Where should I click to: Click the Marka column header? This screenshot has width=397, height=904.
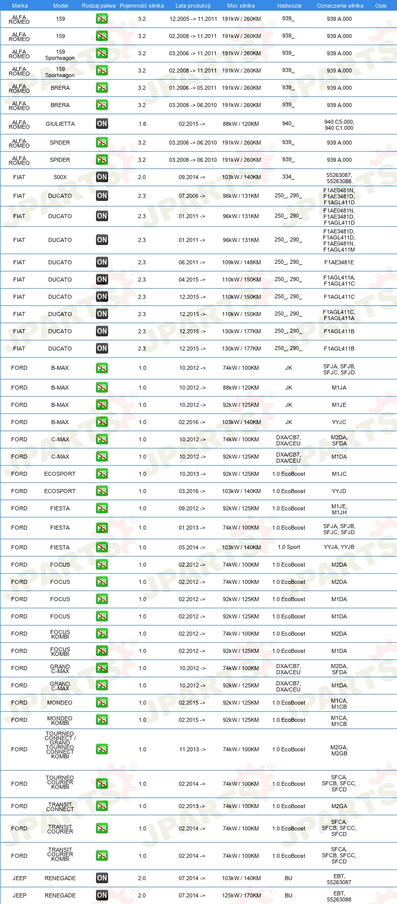[20, 6]
